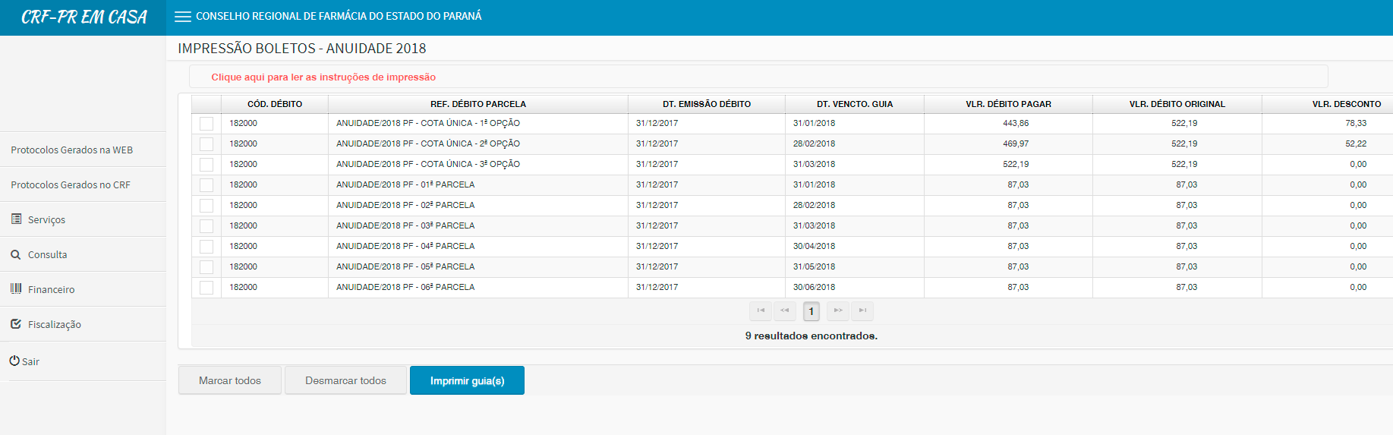Click the Sair power icon

(x=14, y=361)
